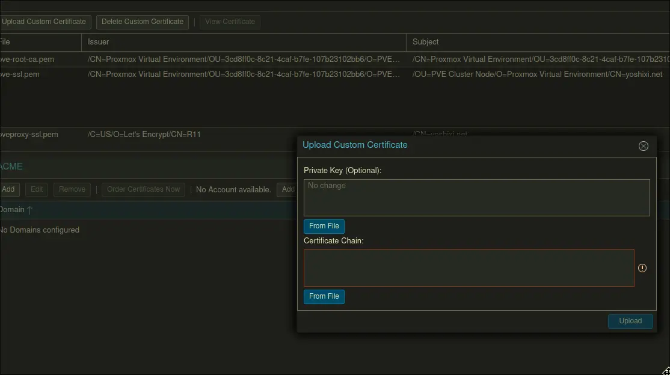670x375 pixels.
Task: Click the warning icon beside Certificate Chain
Action: 642,268
